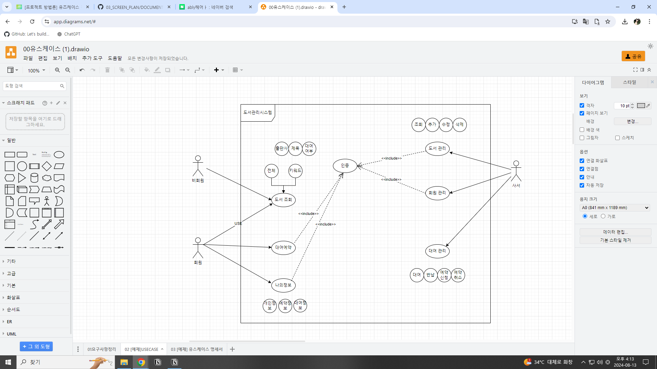Screen dimensions: 657x369
Task: Select the actor stick figure shape
Action: 47,201
